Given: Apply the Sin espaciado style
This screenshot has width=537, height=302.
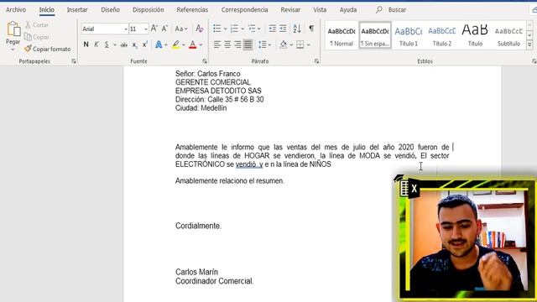Looking at the screenshot, I should tap(375, 35).
